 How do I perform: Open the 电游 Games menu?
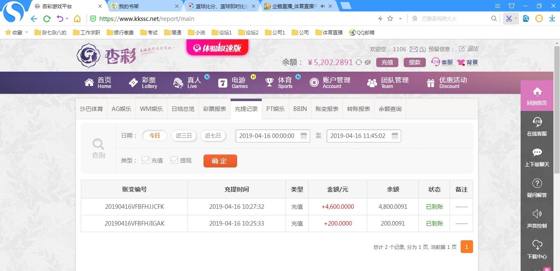[x=232, y=83]
